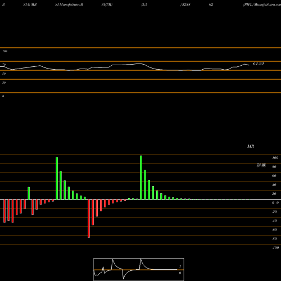Click the MR axis label -100

(x=275, y=248)
